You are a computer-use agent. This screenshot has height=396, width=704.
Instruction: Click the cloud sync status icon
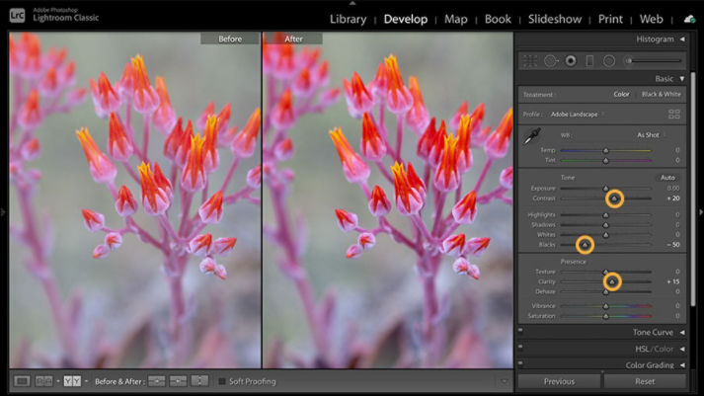[x=689, y=20]
